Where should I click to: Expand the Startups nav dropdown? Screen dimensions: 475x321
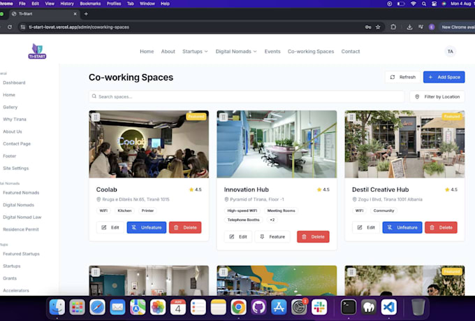pos(195,51)
